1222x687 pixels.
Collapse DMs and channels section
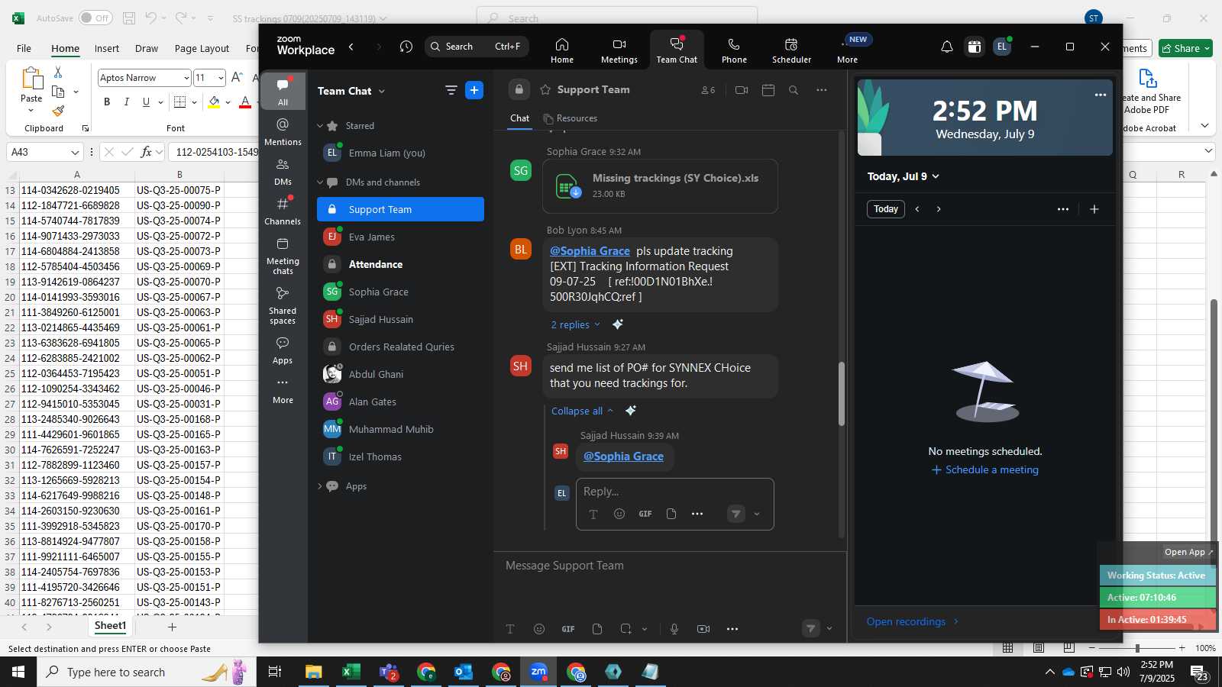tap(320, 182)
